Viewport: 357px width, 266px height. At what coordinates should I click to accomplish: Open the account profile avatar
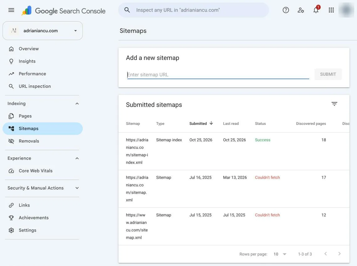346,10
